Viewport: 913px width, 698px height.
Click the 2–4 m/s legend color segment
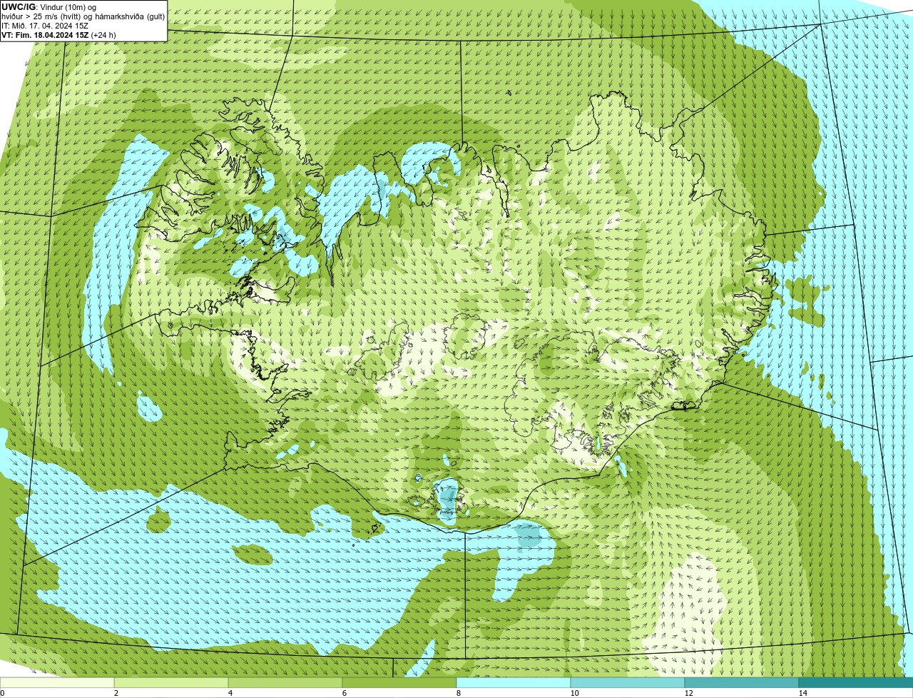tap(171, 682)
